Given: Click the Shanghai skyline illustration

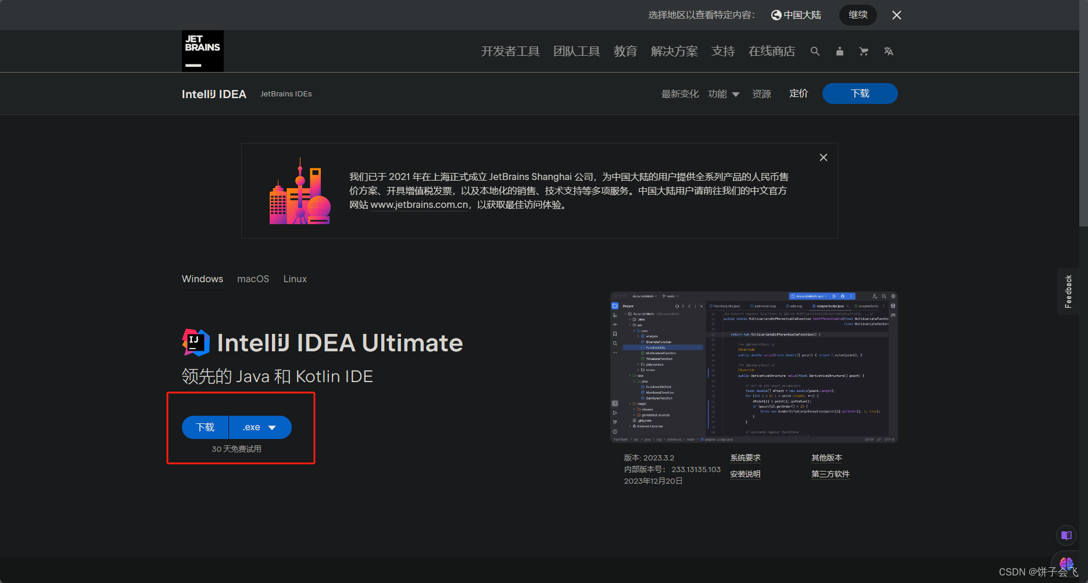Looking at the screenshot, I should 300,191.
